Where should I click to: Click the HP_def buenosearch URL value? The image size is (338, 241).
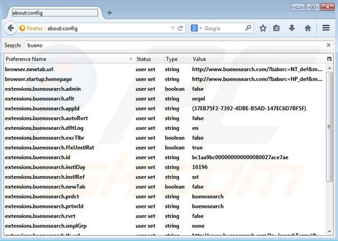(257, 79)
